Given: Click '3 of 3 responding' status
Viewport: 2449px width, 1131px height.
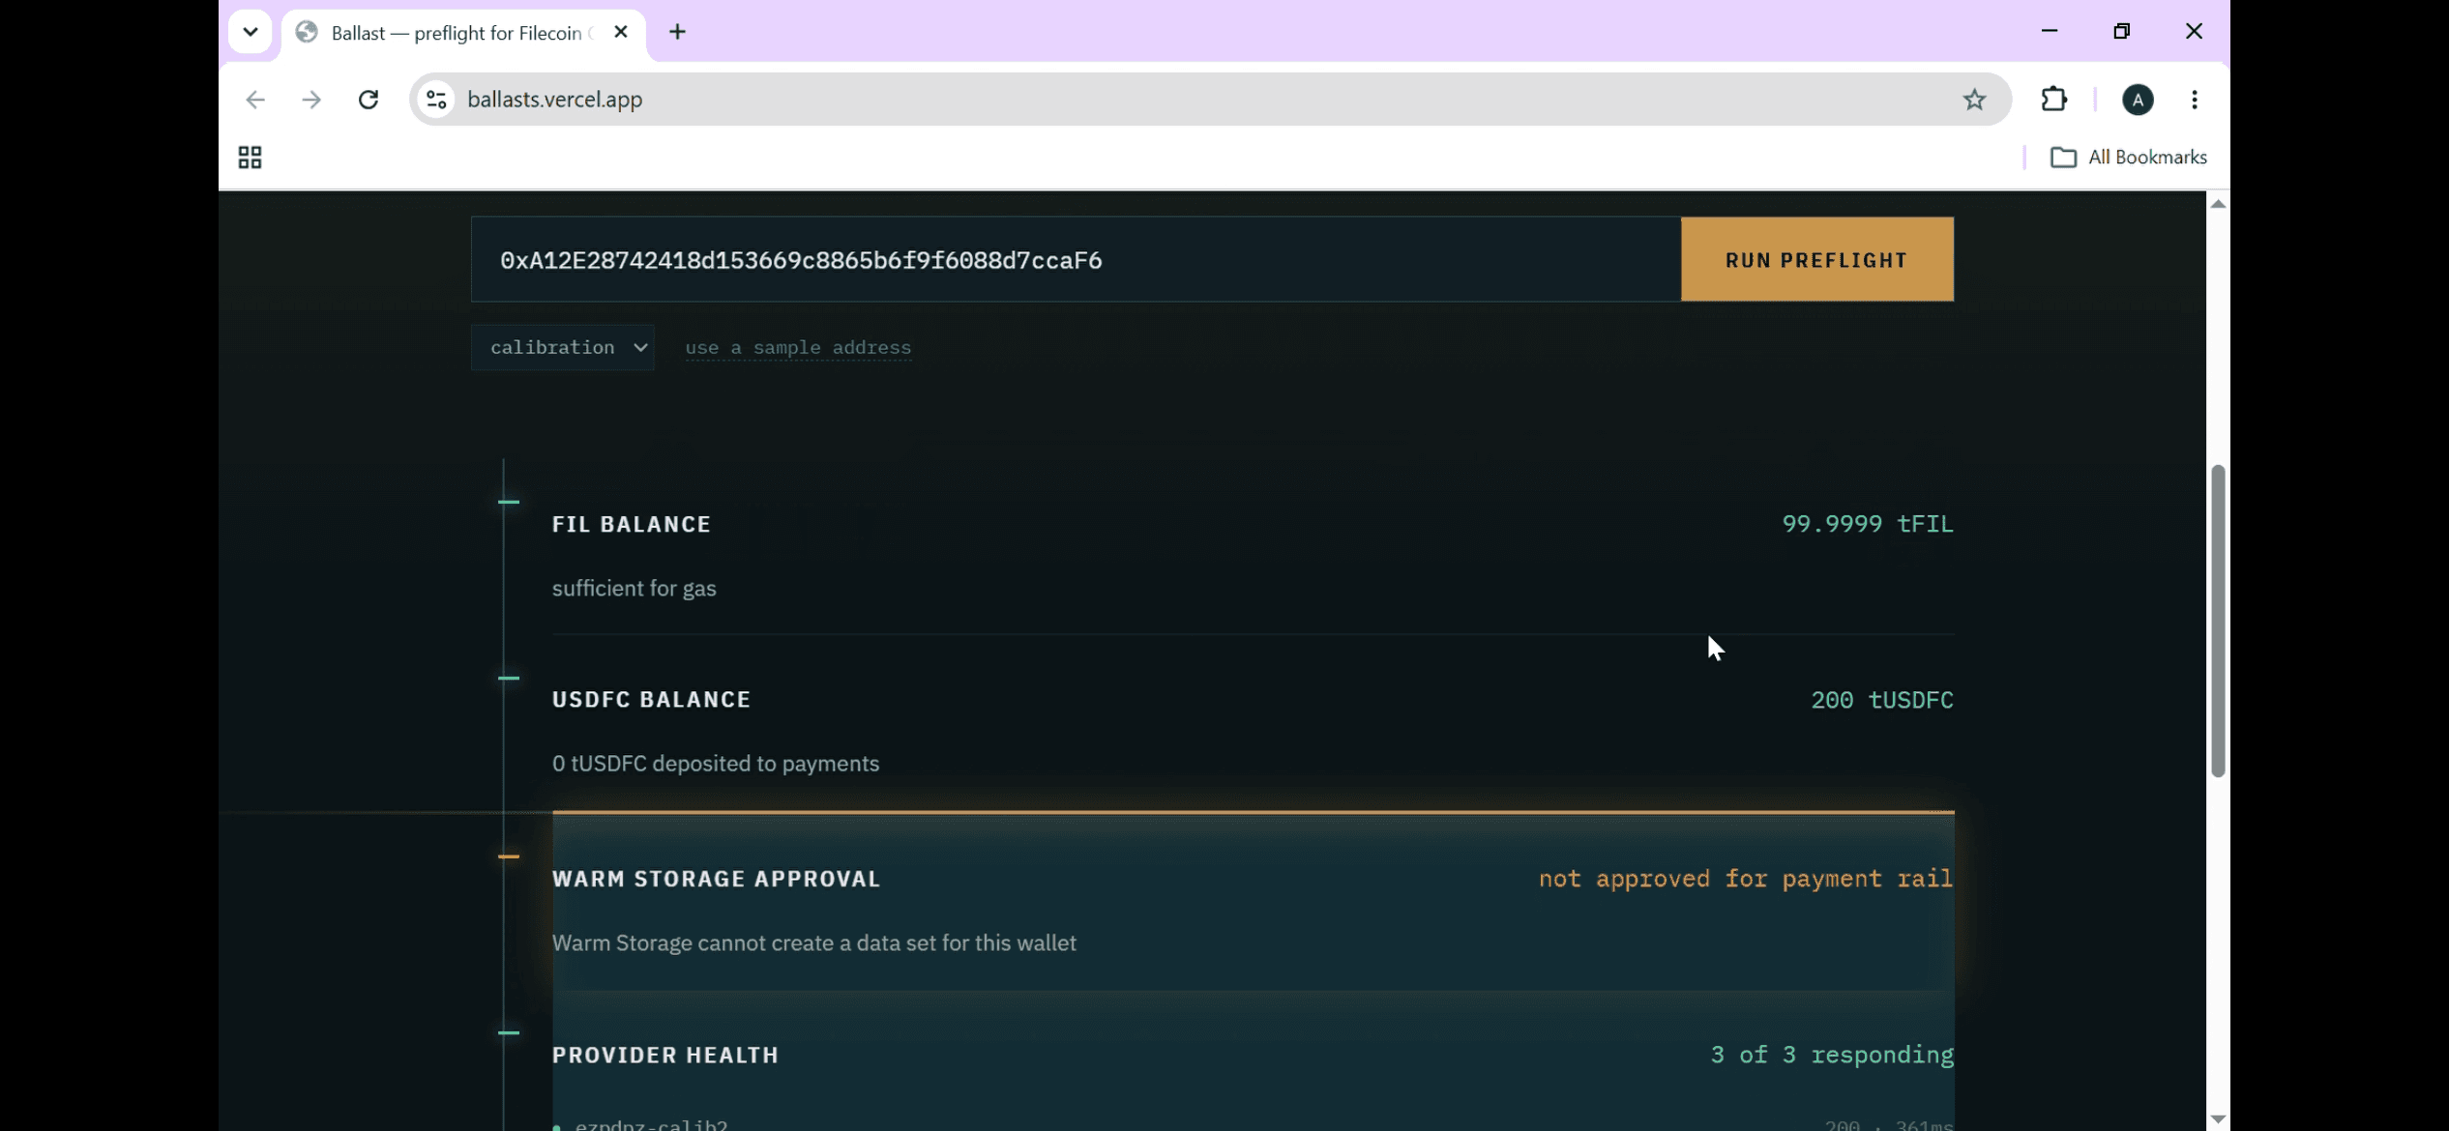Looking at the screenshot, I should 1832,1055.
